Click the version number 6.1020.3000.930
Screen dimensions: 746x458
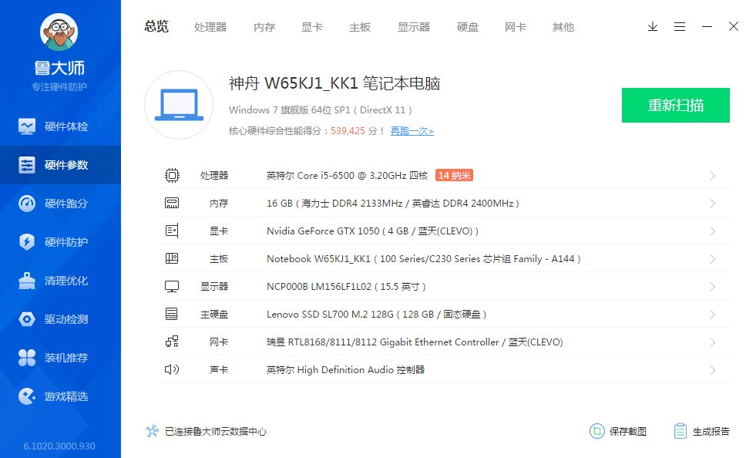pos(59,446)
